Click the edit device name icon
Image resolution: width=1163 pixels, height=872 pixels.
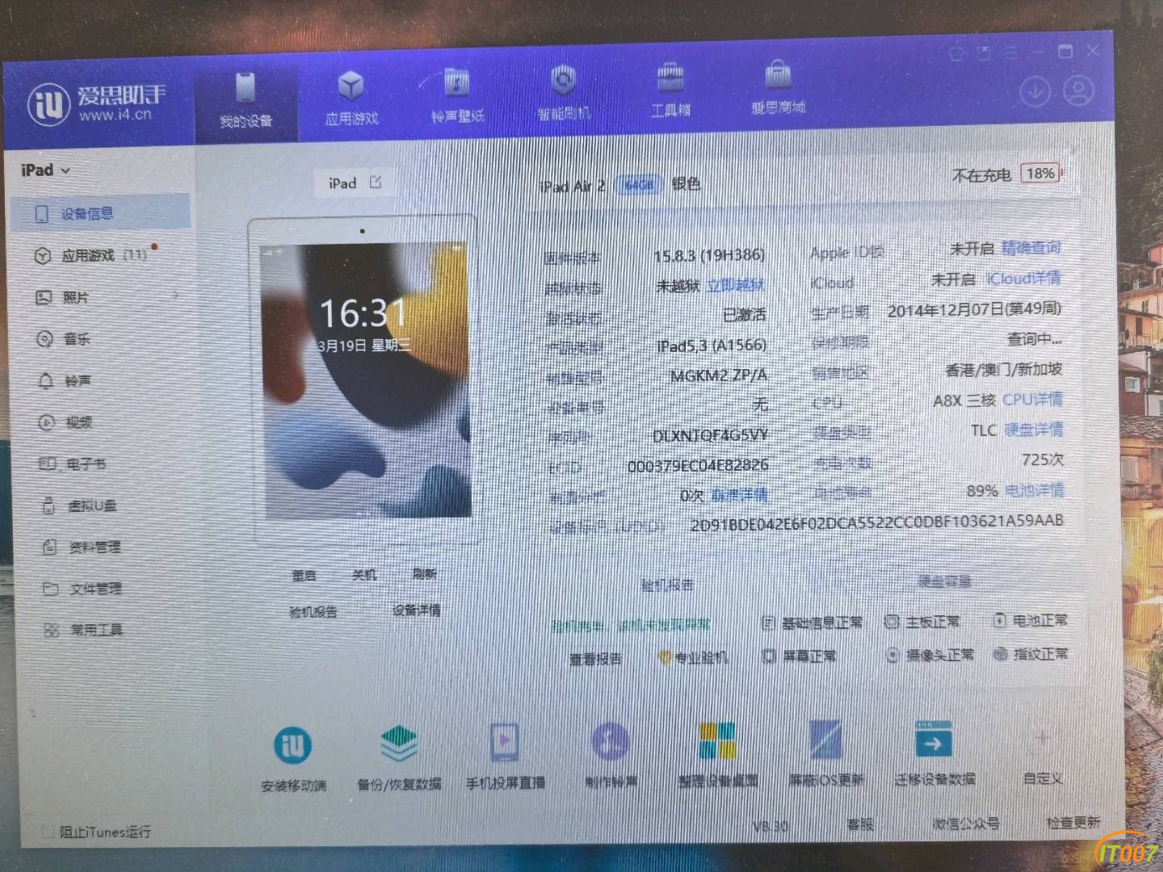(x=376, y=182)
